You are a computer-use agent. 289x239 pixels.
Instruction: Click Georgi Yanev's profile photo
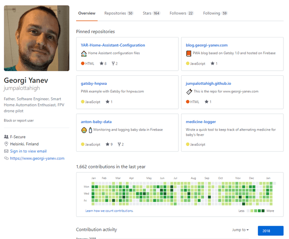point(37,38)
